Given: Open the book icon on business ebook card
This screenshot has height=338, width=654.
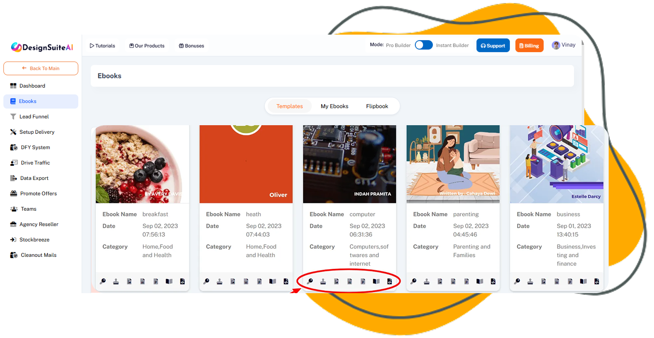Looking at the screenshot, I should [x=583, y=281].
